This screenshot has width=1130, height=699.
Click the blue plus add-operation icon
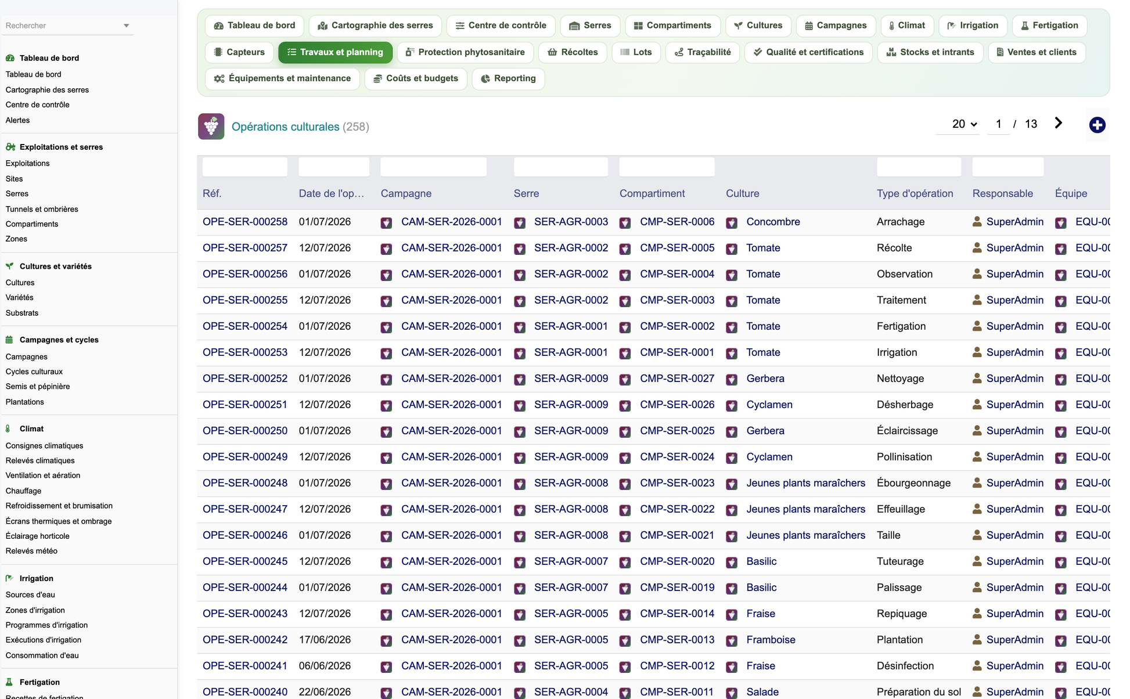[1097, 125]
